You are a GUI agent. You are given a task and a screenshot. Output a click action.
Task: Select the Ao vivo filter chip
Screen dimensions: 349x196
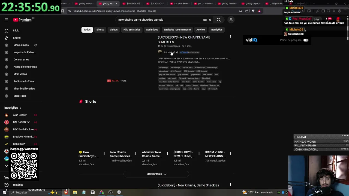point(200,30)
